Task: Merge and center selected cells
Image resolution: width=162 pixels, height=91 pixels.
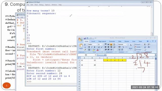Action: pyautogui.click(x=114, y=47)
